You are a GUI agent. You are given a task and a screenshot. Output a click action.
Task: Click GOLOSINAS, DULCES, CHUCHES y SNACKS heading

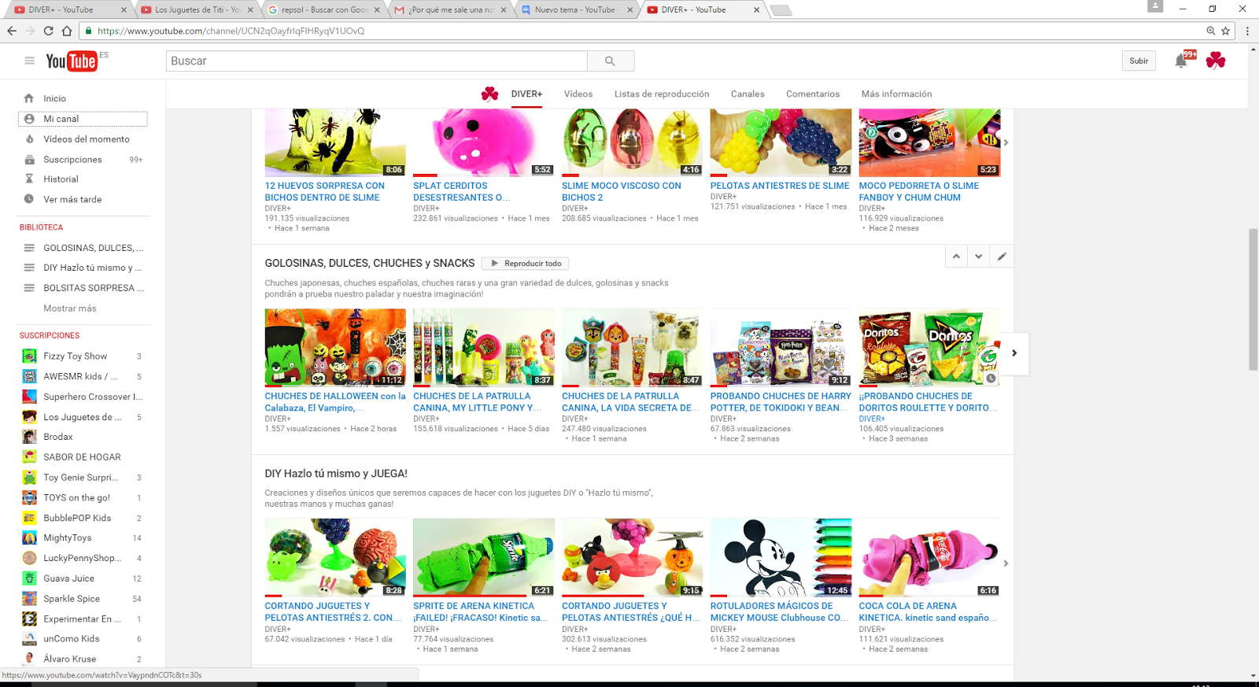370,263
